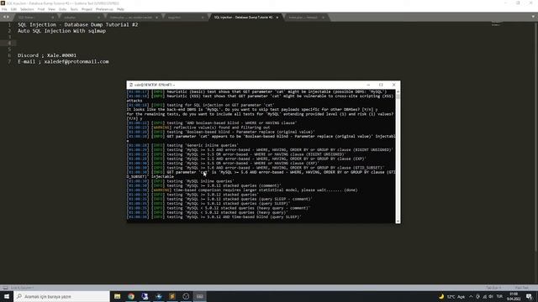Click the network icon in system tray
538x302 pixels.
pyautogui.click(x=484, y=296)
